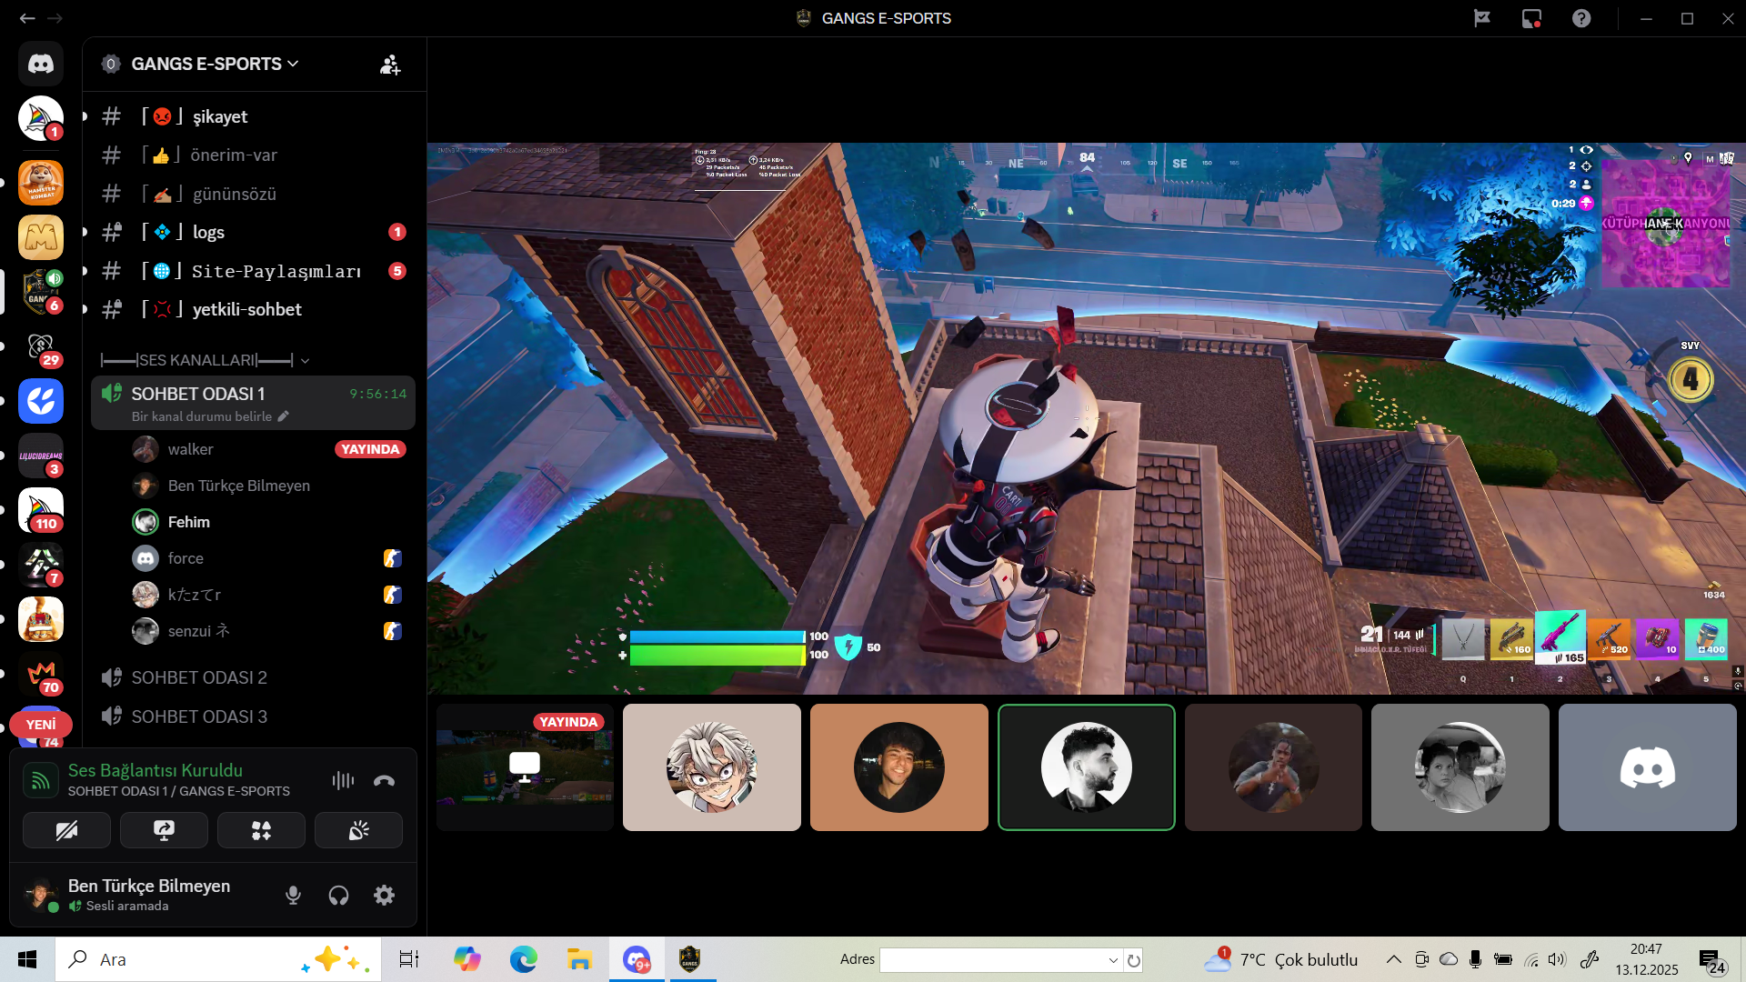Edit SOHBET ODASI 1 channel status pencil
This screenshot has height=982, width=1746.
283,416
